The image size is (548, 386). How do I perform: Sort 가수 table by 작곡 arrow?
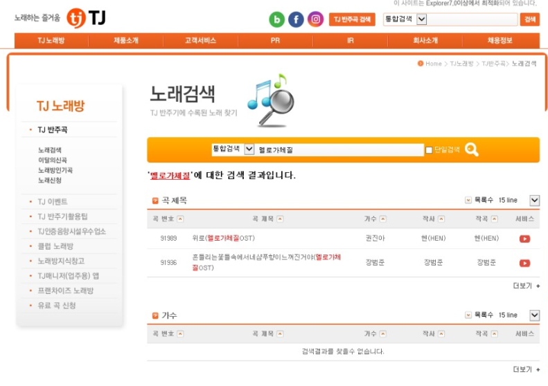pos(495,334)
